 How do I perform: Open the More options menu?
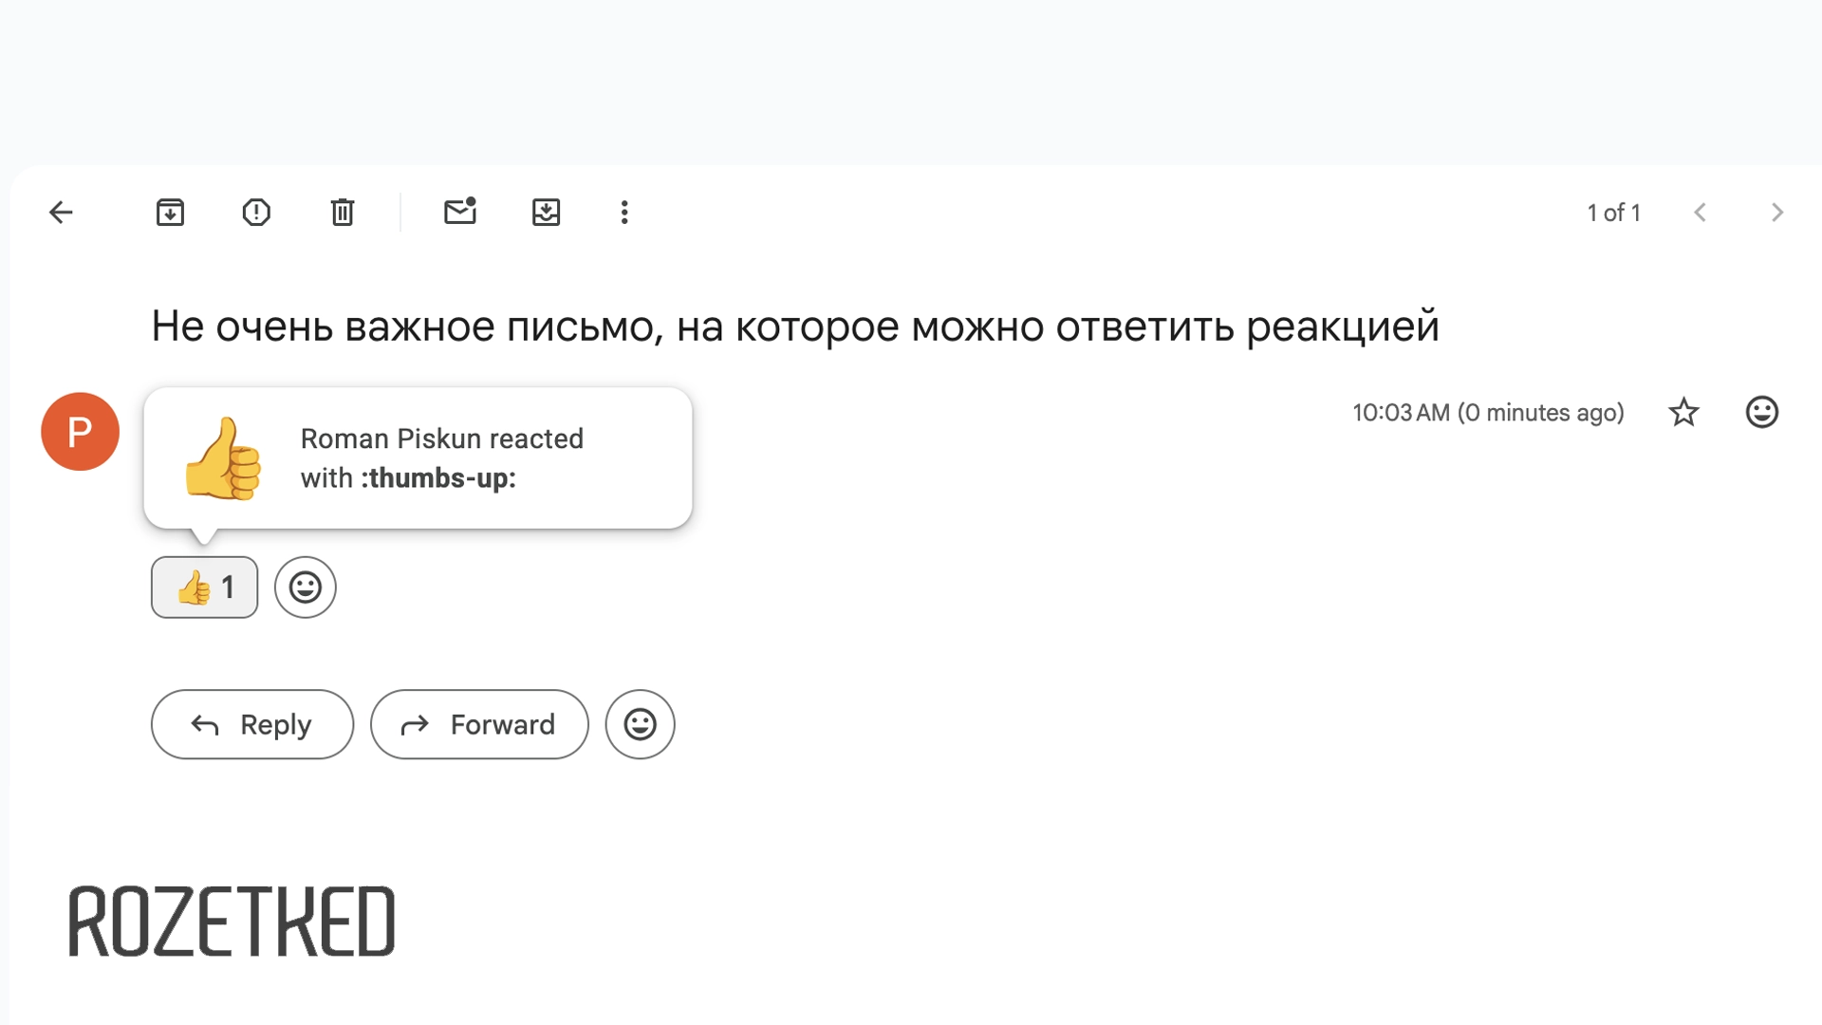click(x=623, y=213)
